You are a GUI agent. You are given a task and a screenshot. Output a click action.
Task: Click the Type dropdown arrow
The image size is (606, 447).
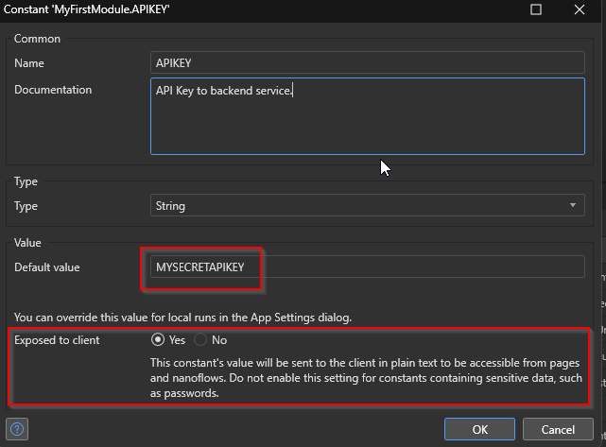[573, 205]
